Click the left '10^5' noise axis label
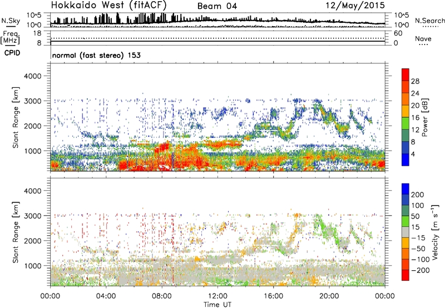The height and width of the screenshot is (308, 445). (34, 15)
